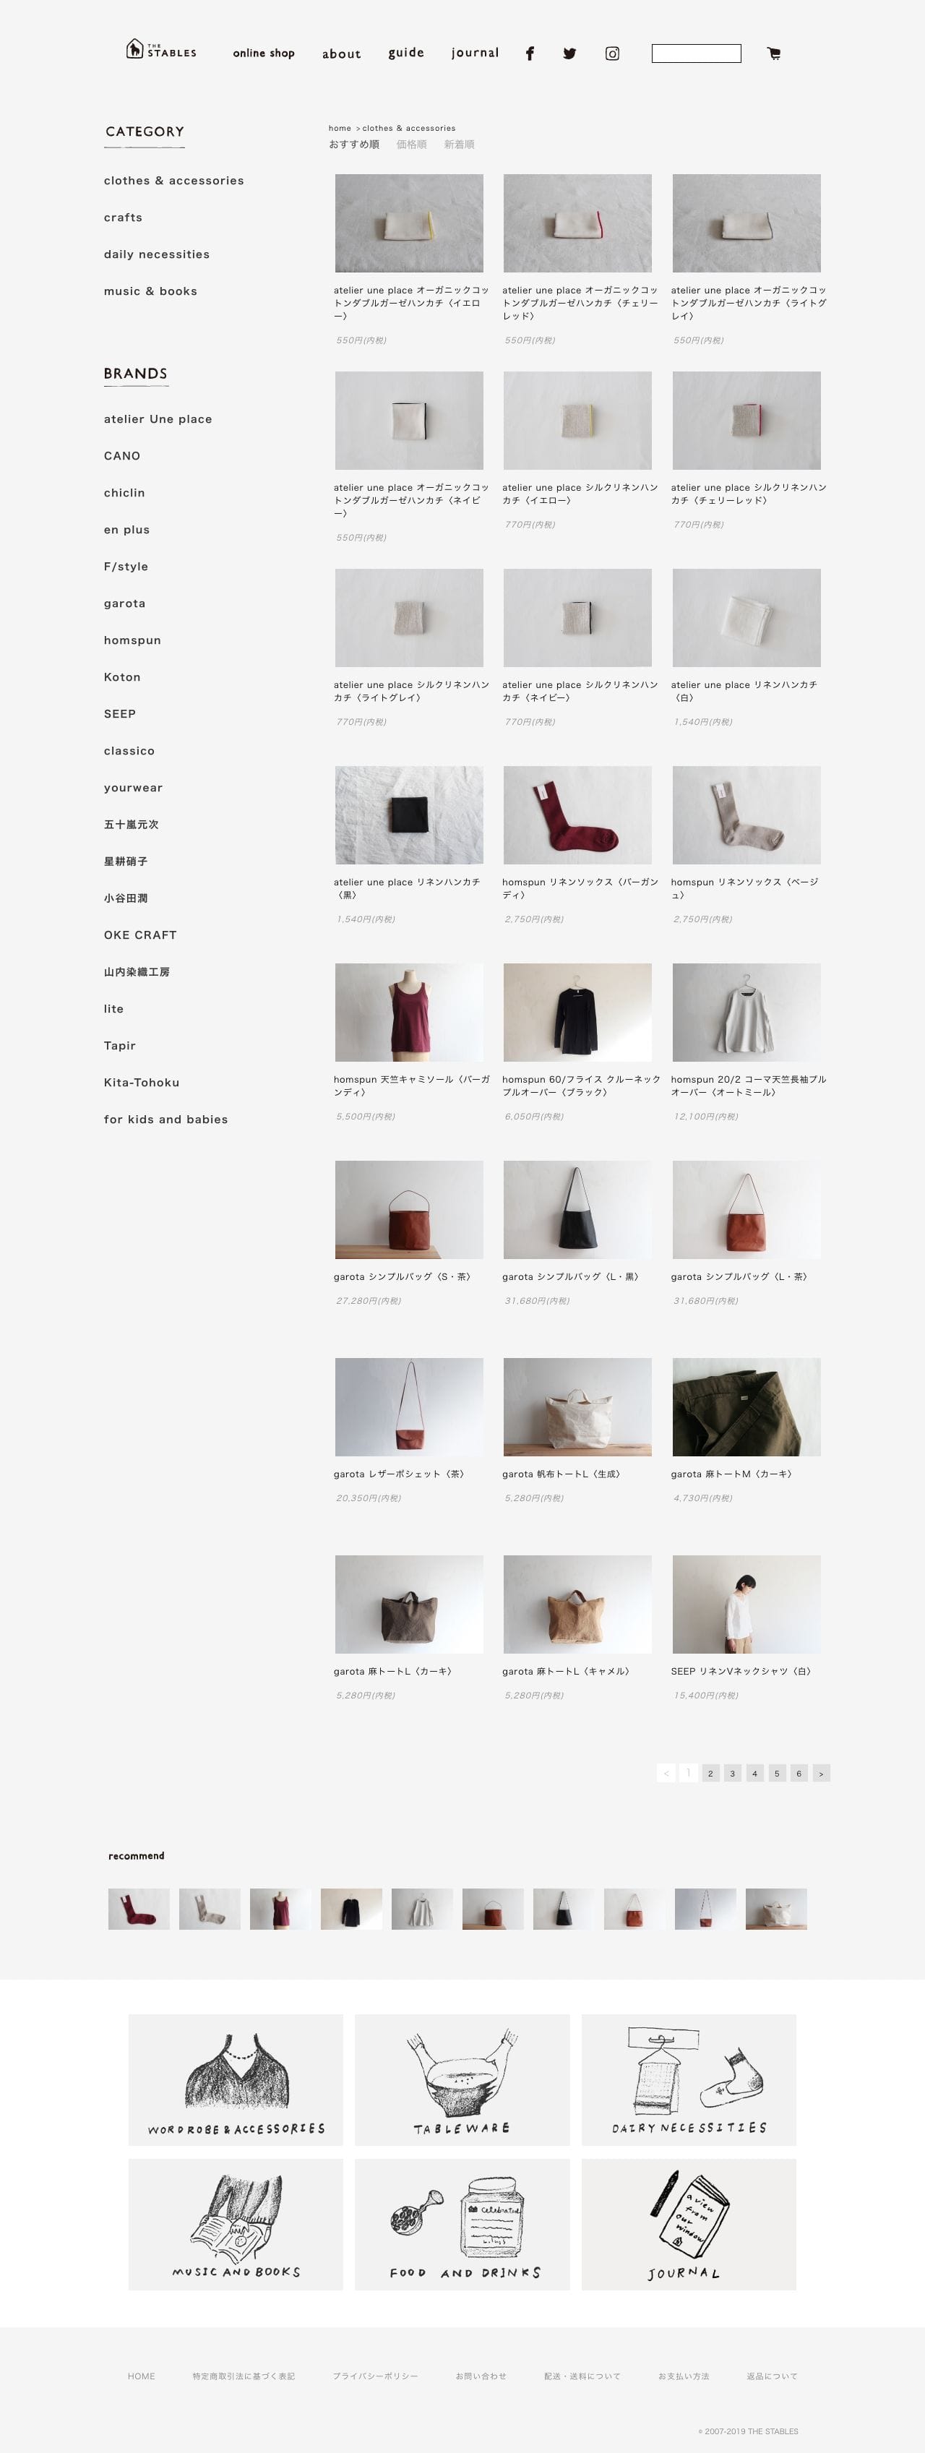The height and width of the screenshot is (2453, 925).
Task: Open the journal menu item
Action: point(475,53)
